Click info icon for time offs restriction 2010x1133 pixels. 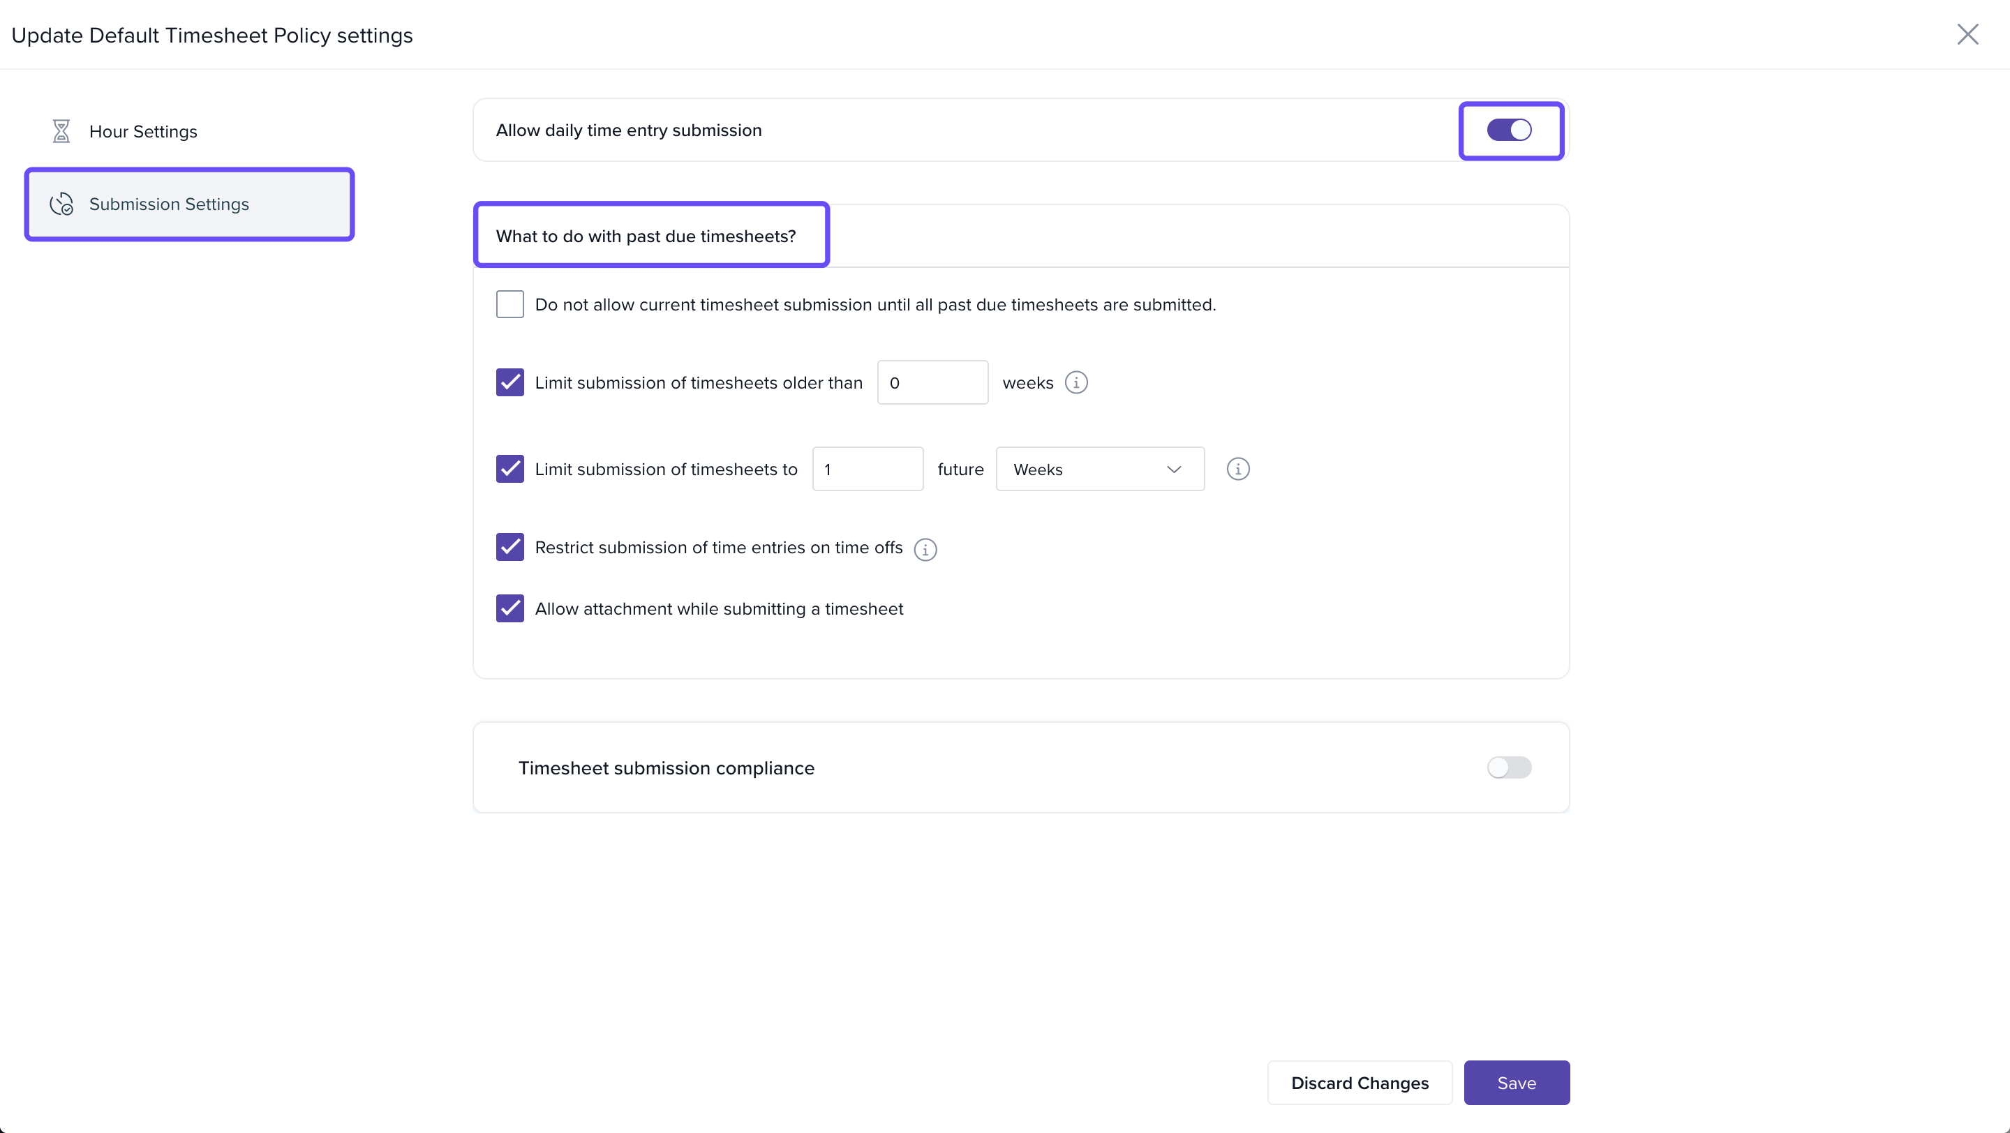coord(925,549)
